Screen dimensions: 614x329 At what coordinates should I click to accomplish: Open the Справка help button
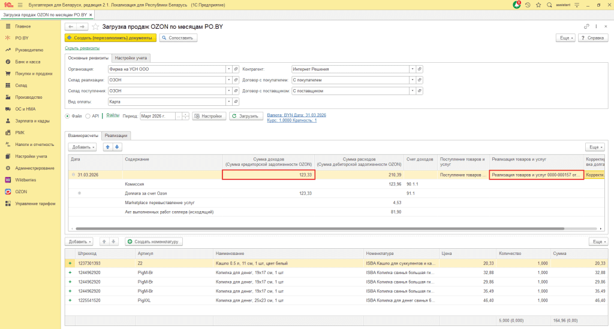pyautogui.click(x=593, y=38)
